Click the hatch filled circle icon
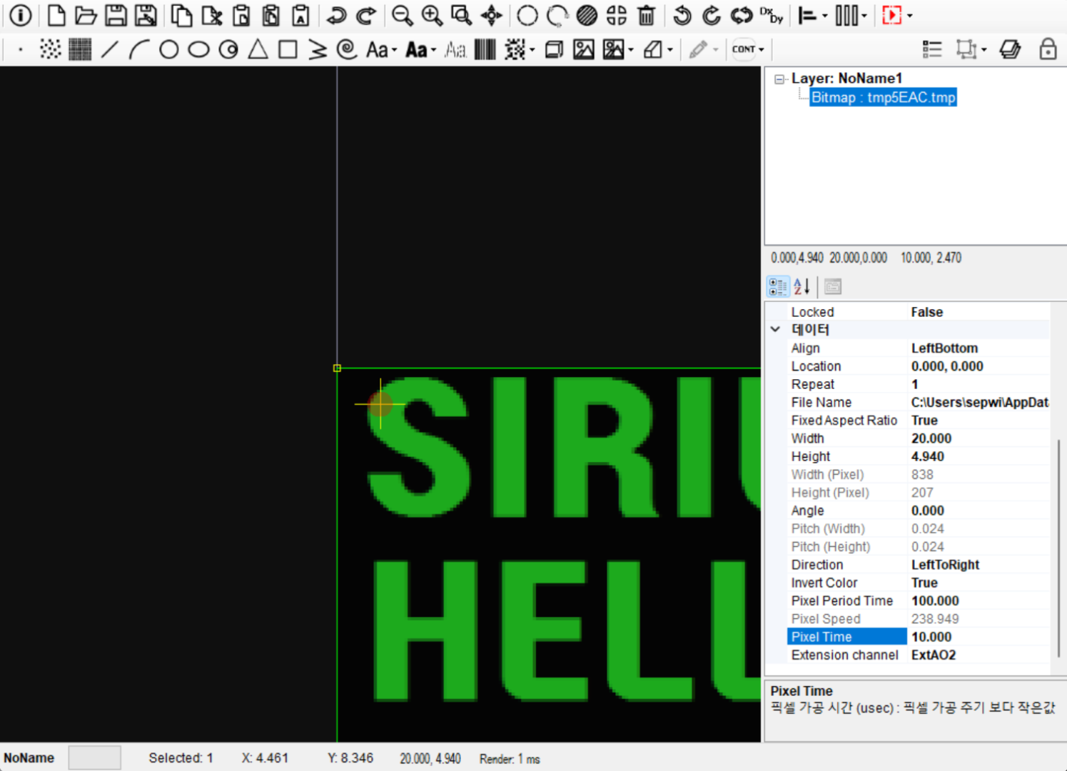The height and width of the screenshot is (771, 1067). (587, 15)
